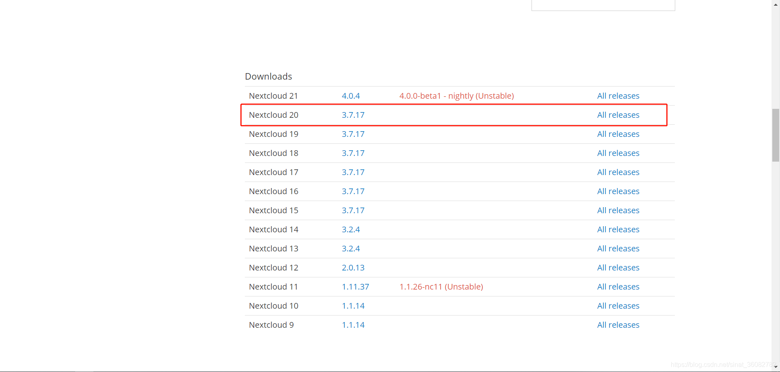780x372 pixels.
Task: Open version 3.7.17 for Nextcloud 20
Action: pos(353,115)
